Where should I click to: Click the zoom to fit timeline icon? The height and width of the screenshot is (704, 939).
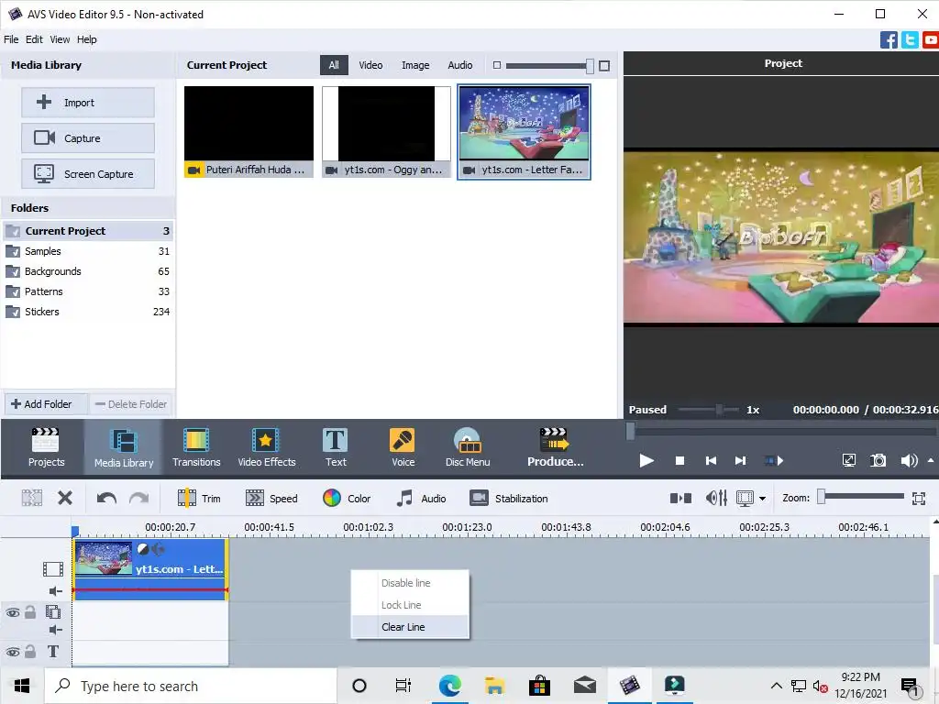coord(919,498)
